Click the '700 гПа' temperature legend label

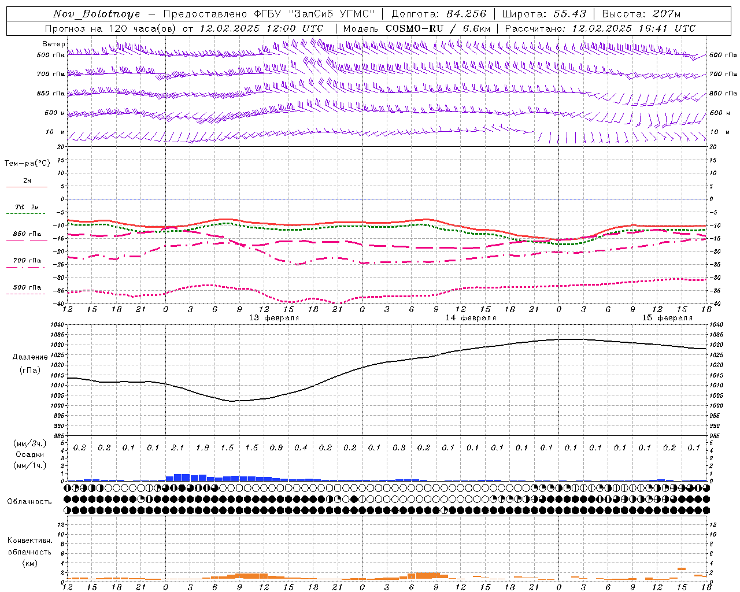pos(27,261)
